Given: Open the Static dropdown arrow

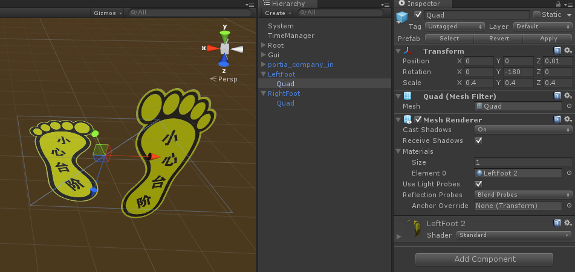Looking at the screenshot, I should 569,15.
